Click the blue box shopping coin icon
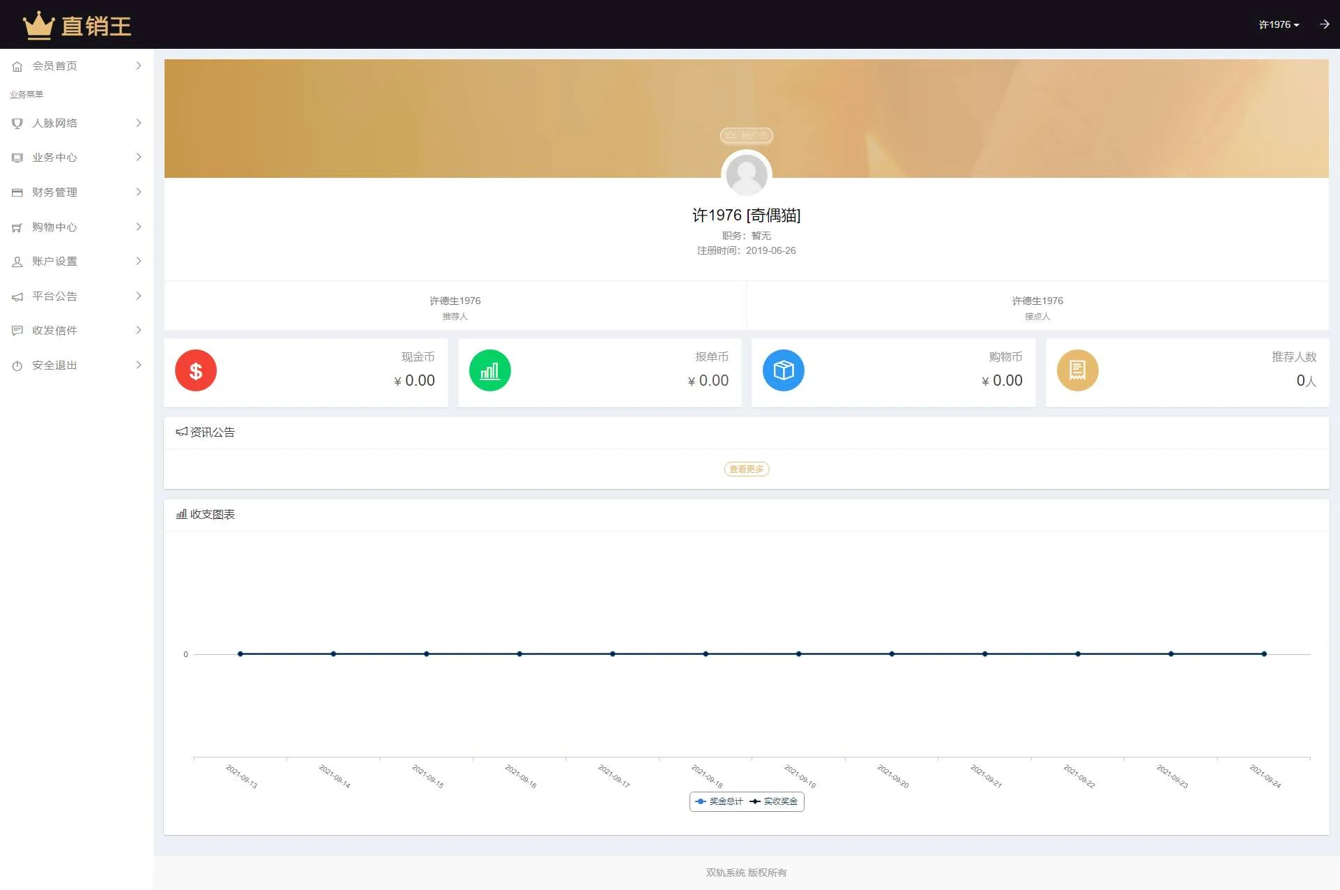This screenshot has width=1340, height=890. (783, 370)
